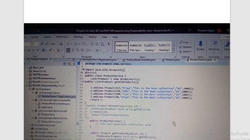Screen dimensions: 250x140
Task: Center the paragraph text
Action: pyautogui.click(x=73, y=50)
